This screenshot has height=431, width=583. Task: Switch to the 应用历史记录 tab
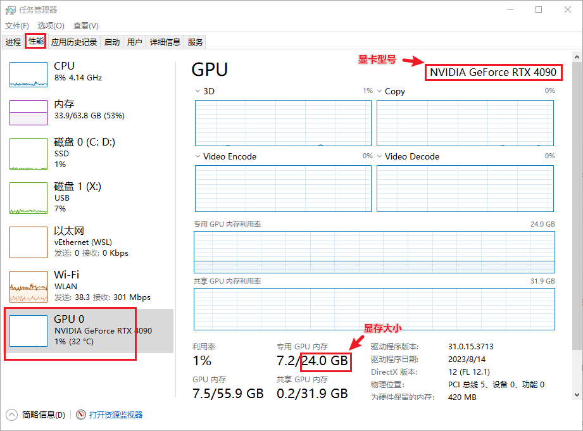[74, 42]
